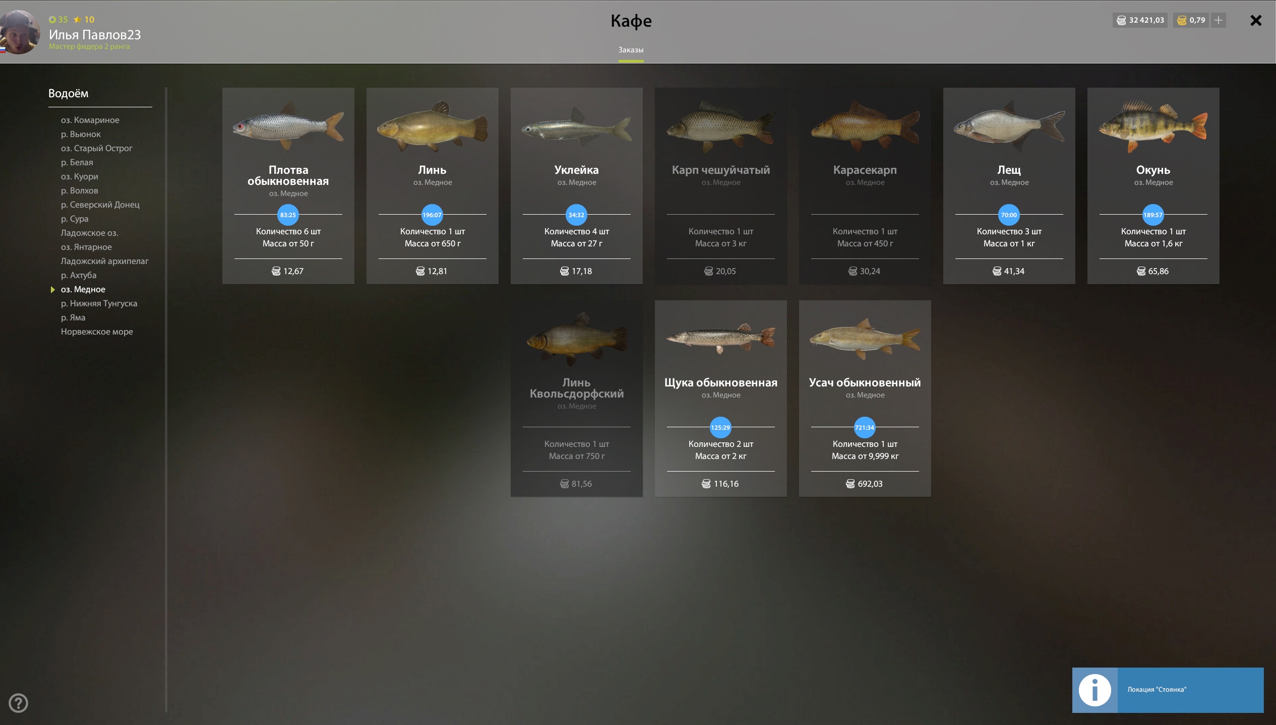Click the Линь Квольсдорфский disabled card
The width and height of the screenshot is (1276, 725).
(576, 399)
